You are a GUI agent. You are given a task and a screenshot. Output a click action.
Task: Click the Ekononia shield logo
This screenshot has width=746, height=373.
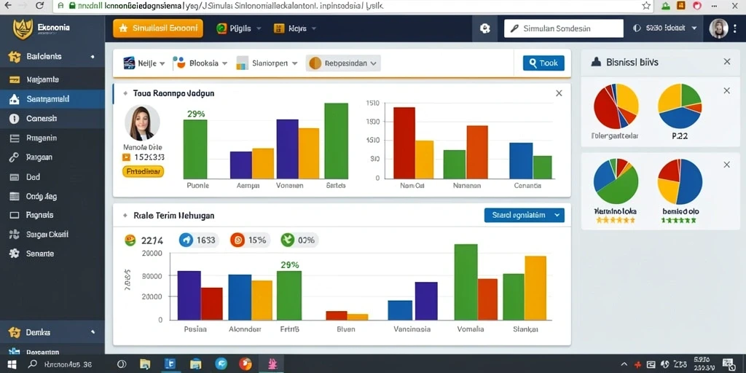click(x=23, y=28)
